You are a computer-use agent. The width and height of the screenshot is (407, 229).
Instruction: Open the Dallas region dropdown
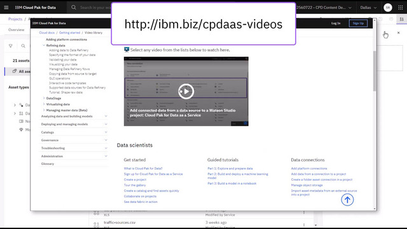coord(368,8)
